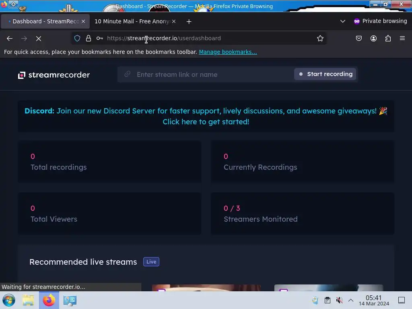The width and height of the screenshot is (412, 309).
Task: Click the site security padlock icon
Action: click(x=89, y=38)
